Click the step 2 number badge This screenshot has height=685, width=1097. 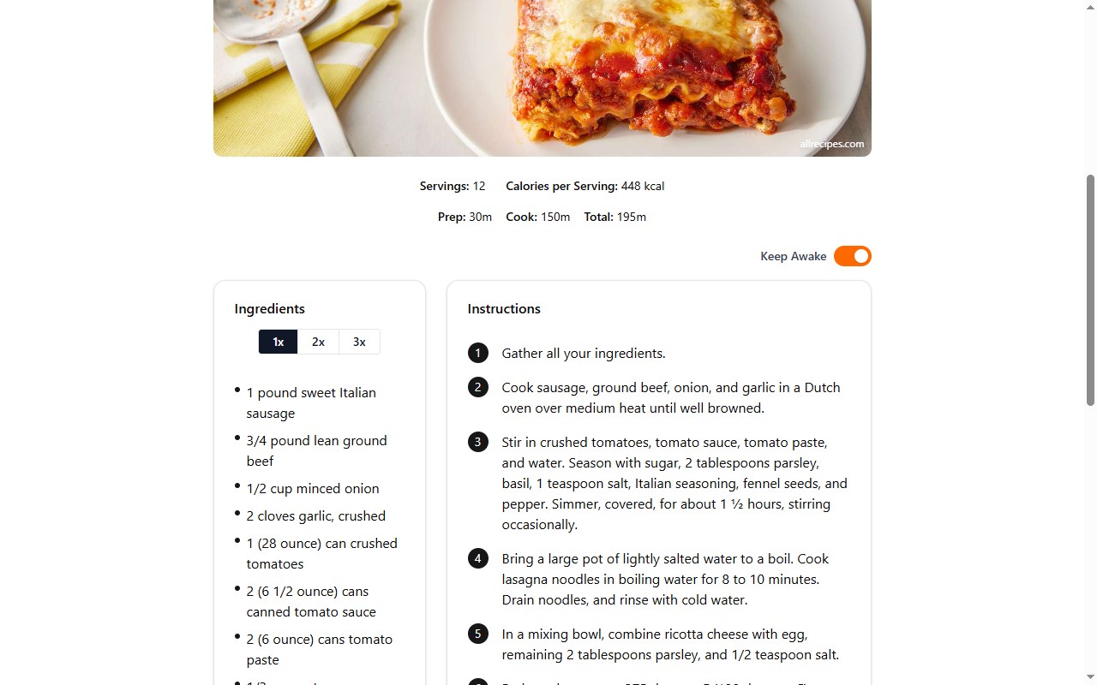[478, 387]
